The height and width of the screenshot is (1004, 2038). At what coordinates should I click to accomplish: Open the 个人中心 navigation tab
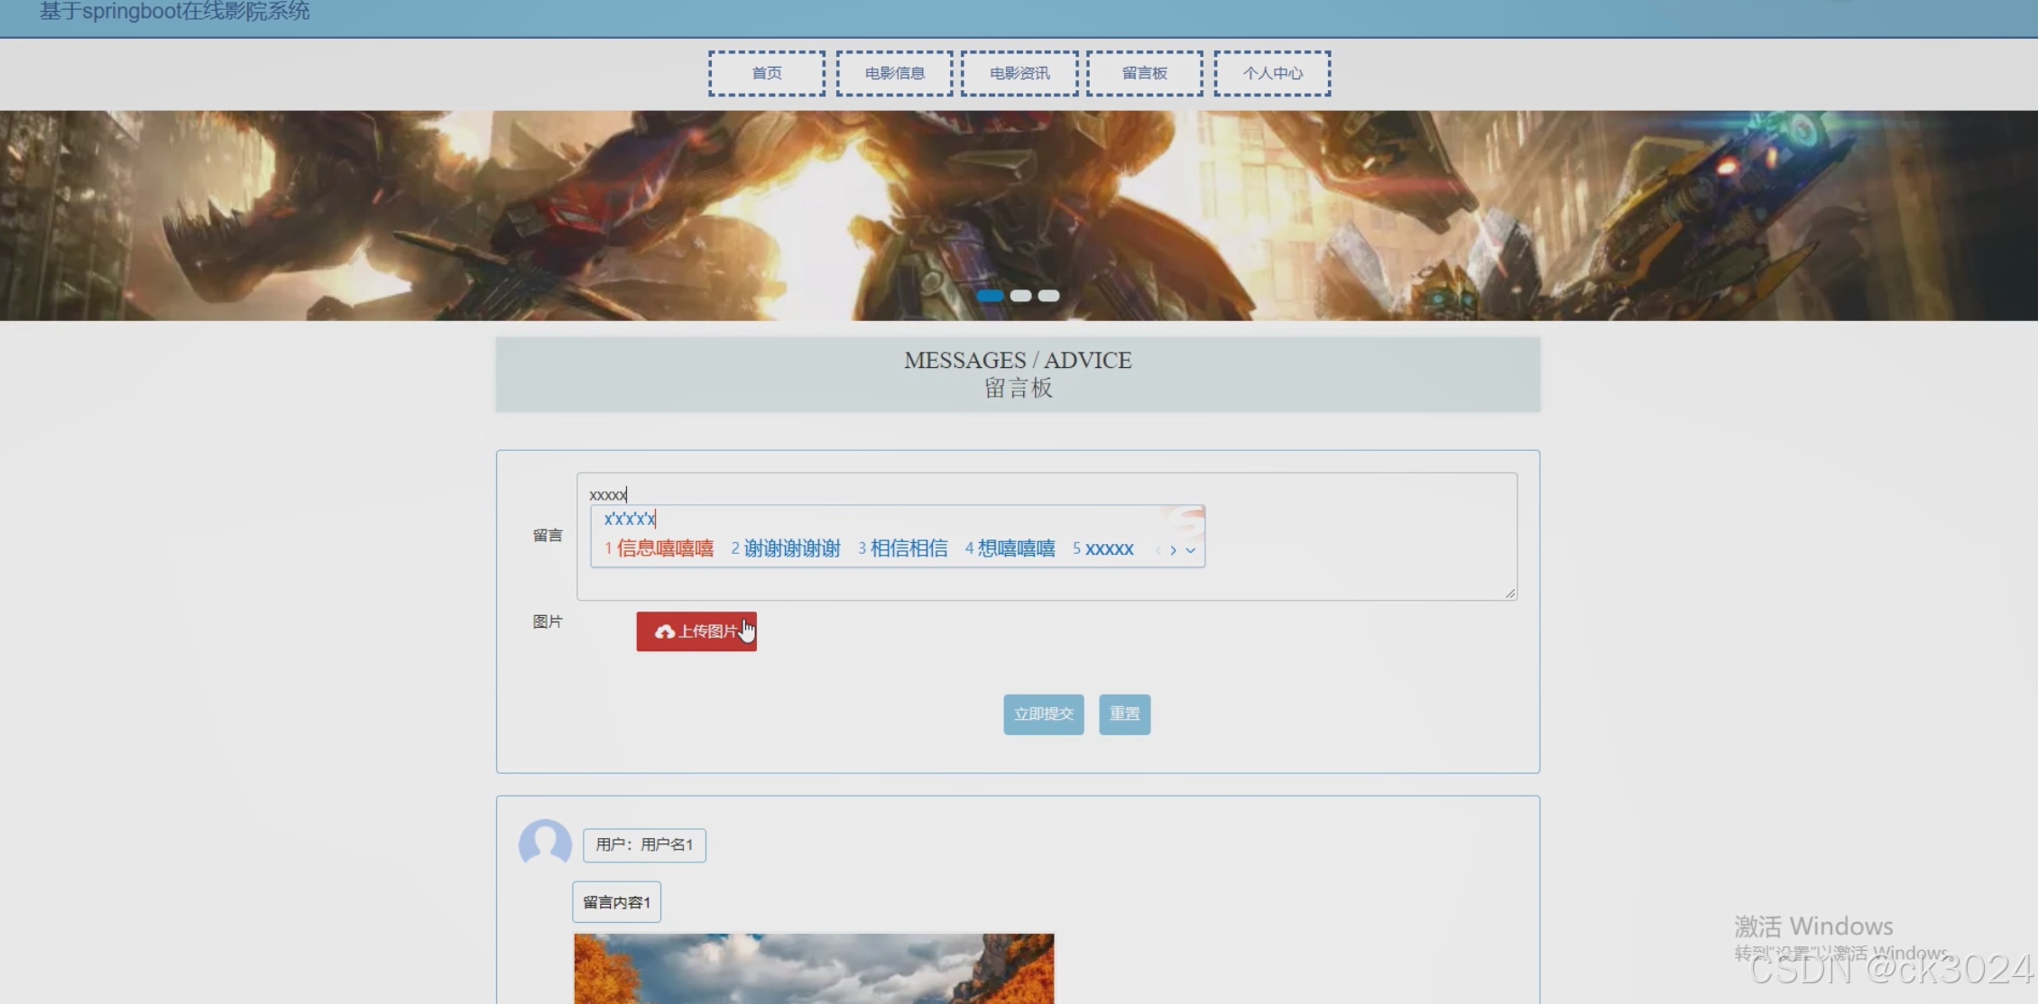click(x=1272, y=73)
